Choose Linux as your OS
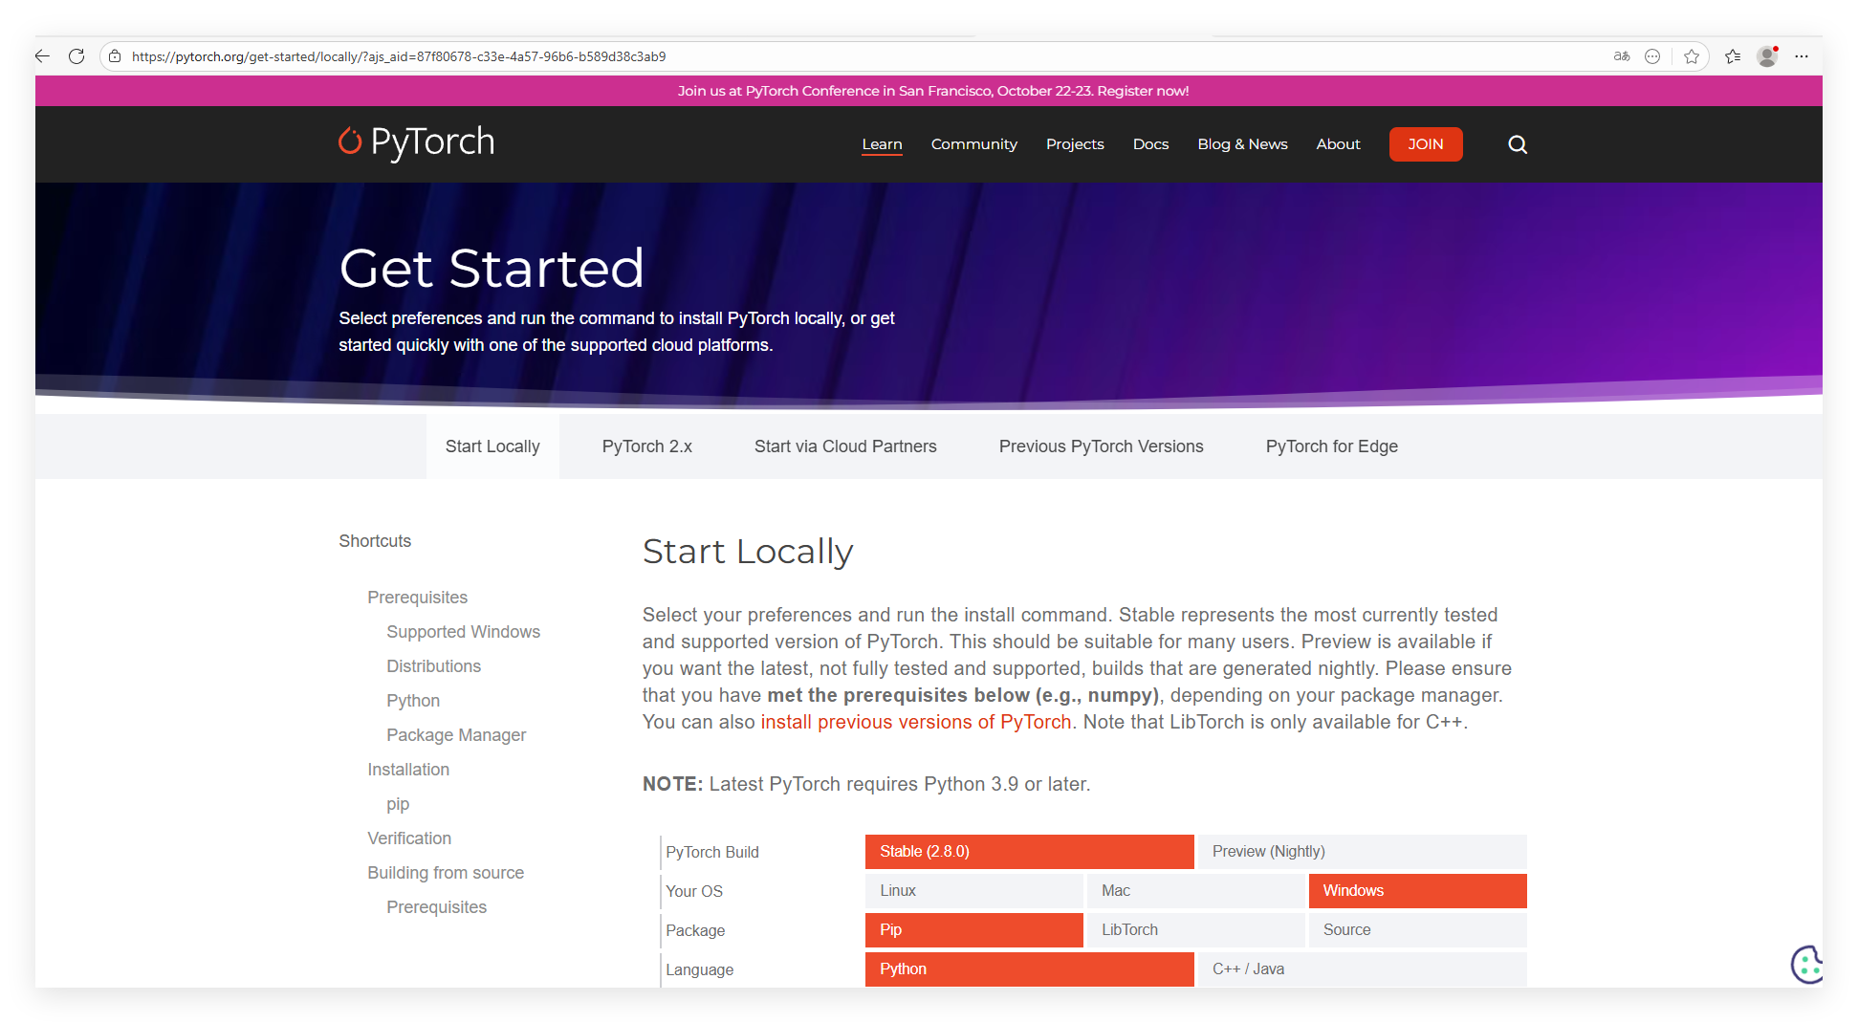1858x1023 pixels. coord(973,891)
